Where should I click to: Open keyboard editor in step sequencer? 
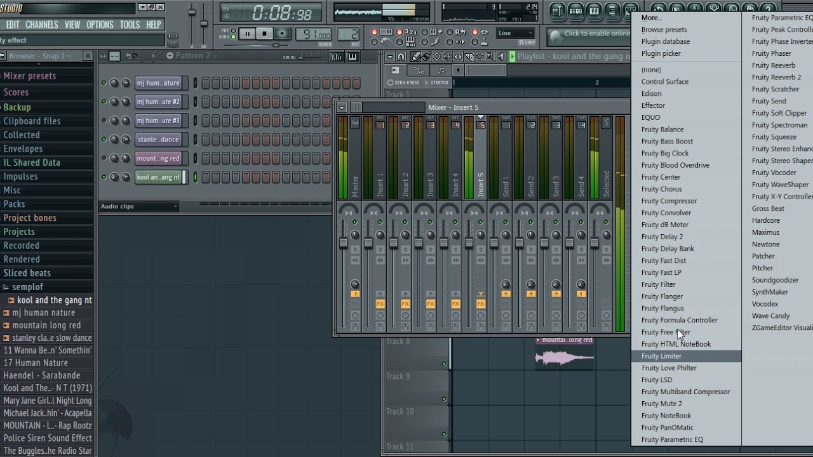point(352,57)
